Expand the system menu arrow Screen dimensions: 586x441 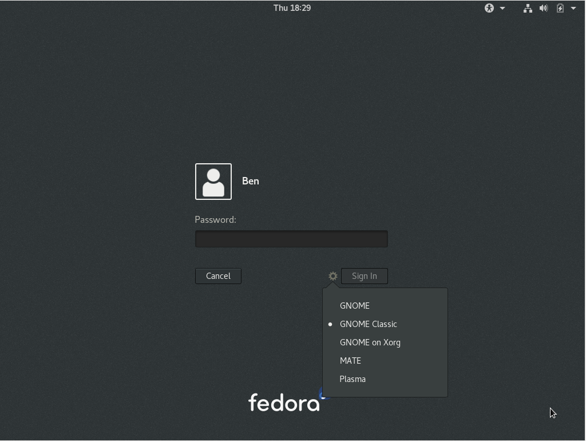pos(573,8)
